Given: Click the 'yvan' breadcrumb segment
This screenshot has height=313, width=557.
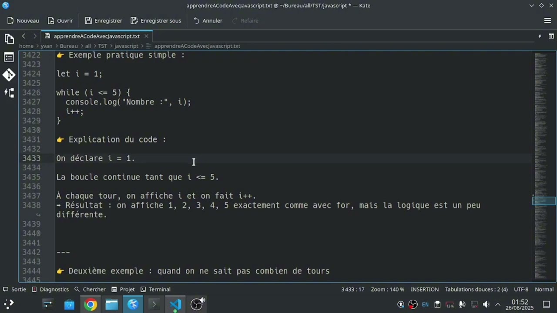Looking at the screenshot, I should pyautogui.click(x=47, y=46).
